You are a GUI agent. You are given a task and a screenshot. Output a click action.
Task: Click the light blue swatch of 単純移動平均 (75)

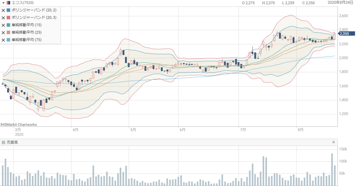(9, 40)
